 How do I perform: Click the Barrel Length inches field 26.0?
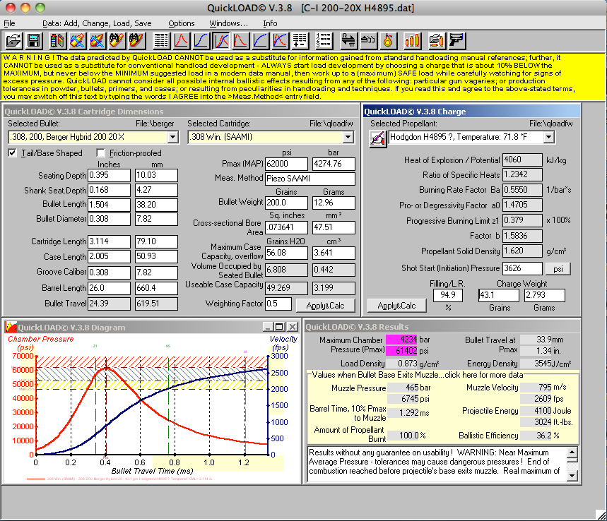coord(109,288)
